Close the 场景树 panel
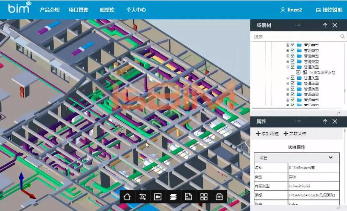Screen dimensions: 347x211 (335, 25)
